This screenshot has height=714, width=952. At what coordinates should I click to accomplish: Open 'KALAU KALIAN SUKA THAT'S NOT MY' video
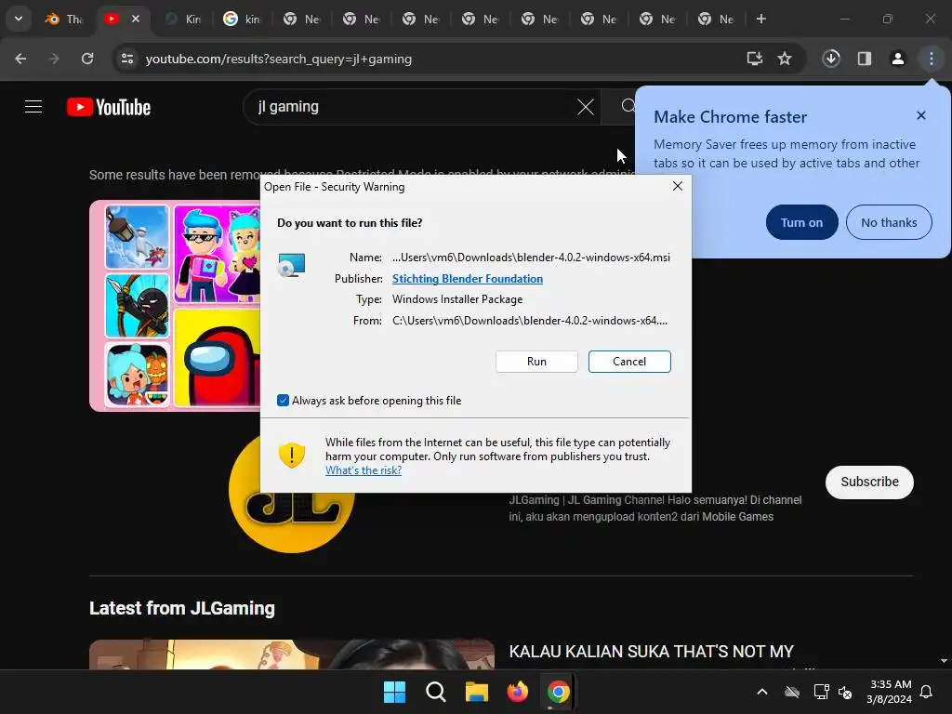point(651,652)
